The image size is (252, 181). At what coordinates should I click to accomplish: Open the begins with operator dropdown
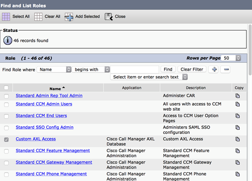pos(91,69)
